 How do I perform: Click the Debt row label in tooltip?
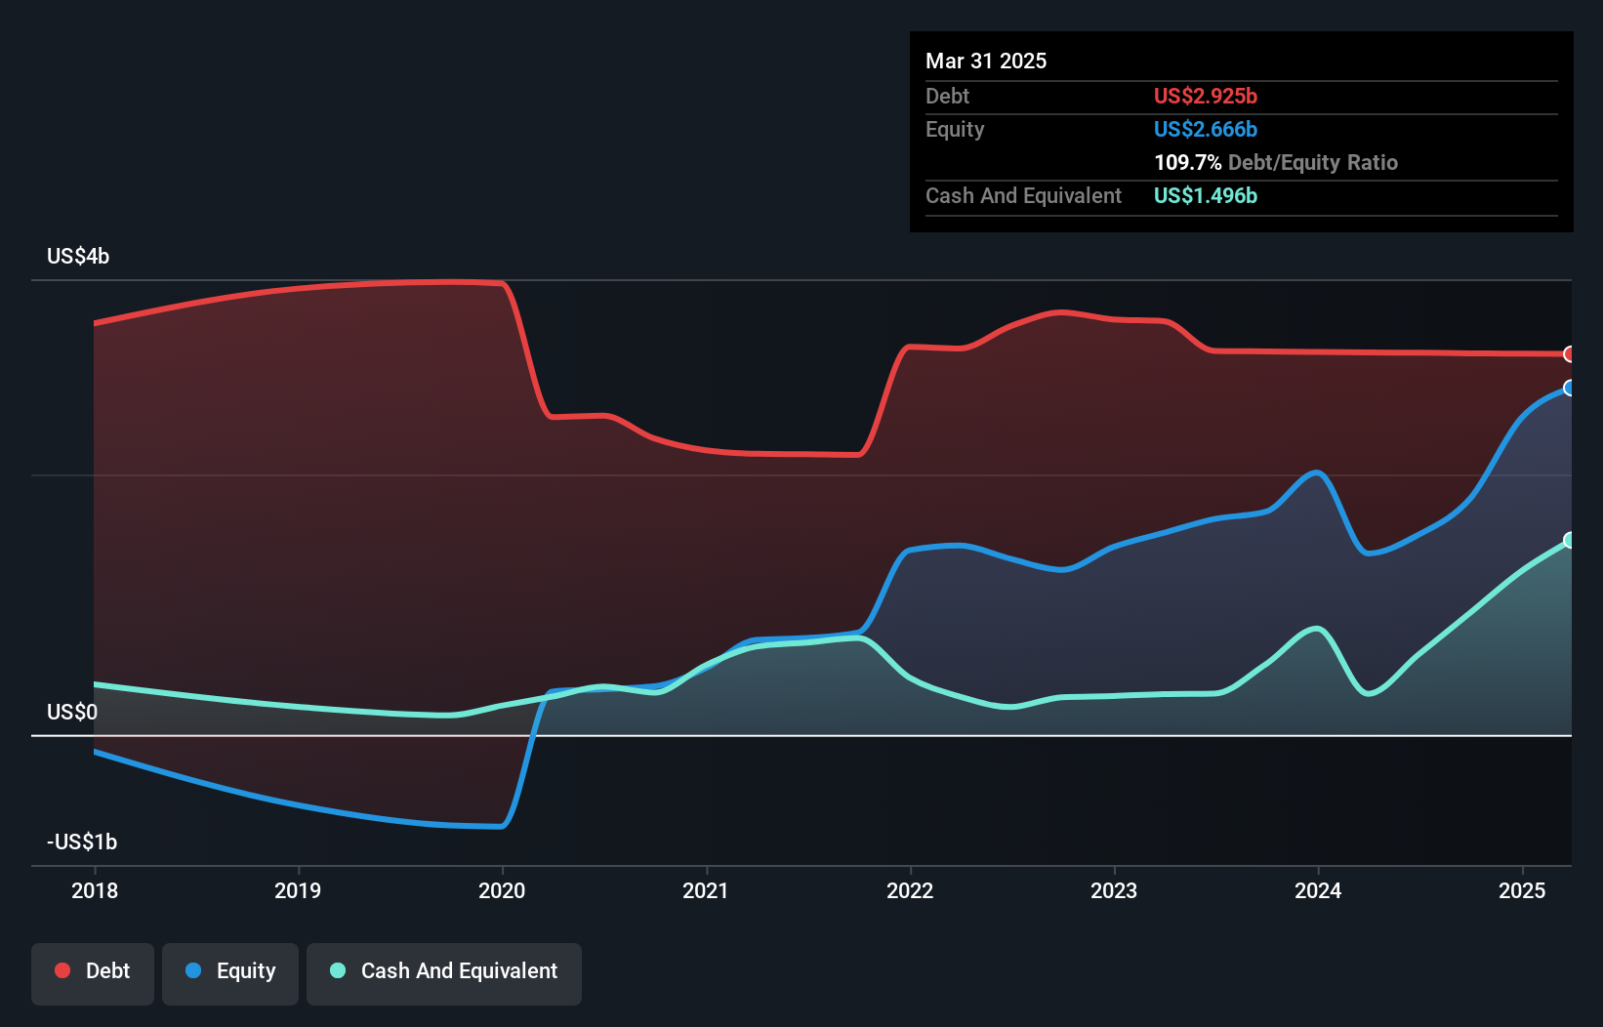947,97
